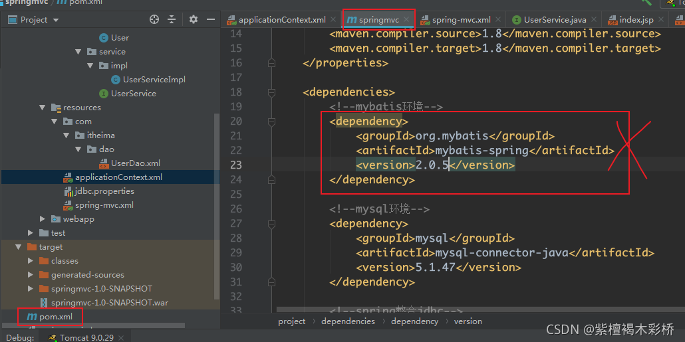The height and width of the screenshot is (342, 685).
Task: Switch to springmvc pom tab
Action: point(379,20)
